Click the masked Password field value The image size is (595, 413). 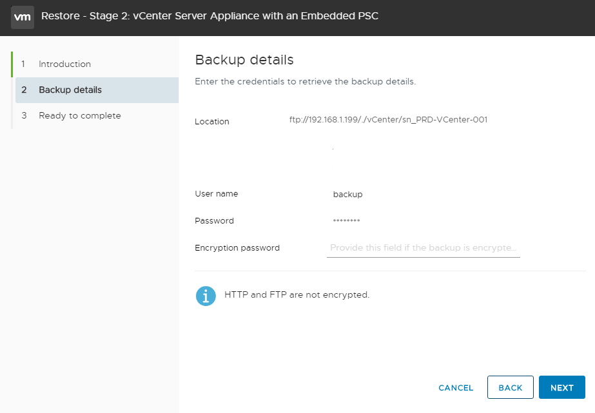click(x=346, y=221)
